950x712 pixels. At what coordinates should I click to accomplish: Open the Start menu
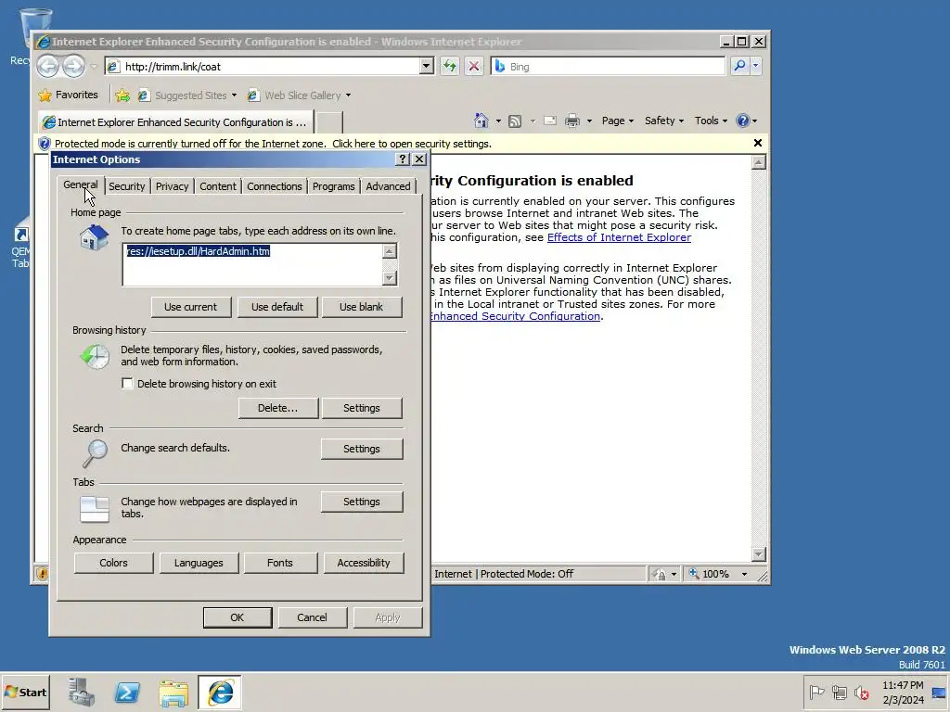pyautogui.click(x=25, y=692)
